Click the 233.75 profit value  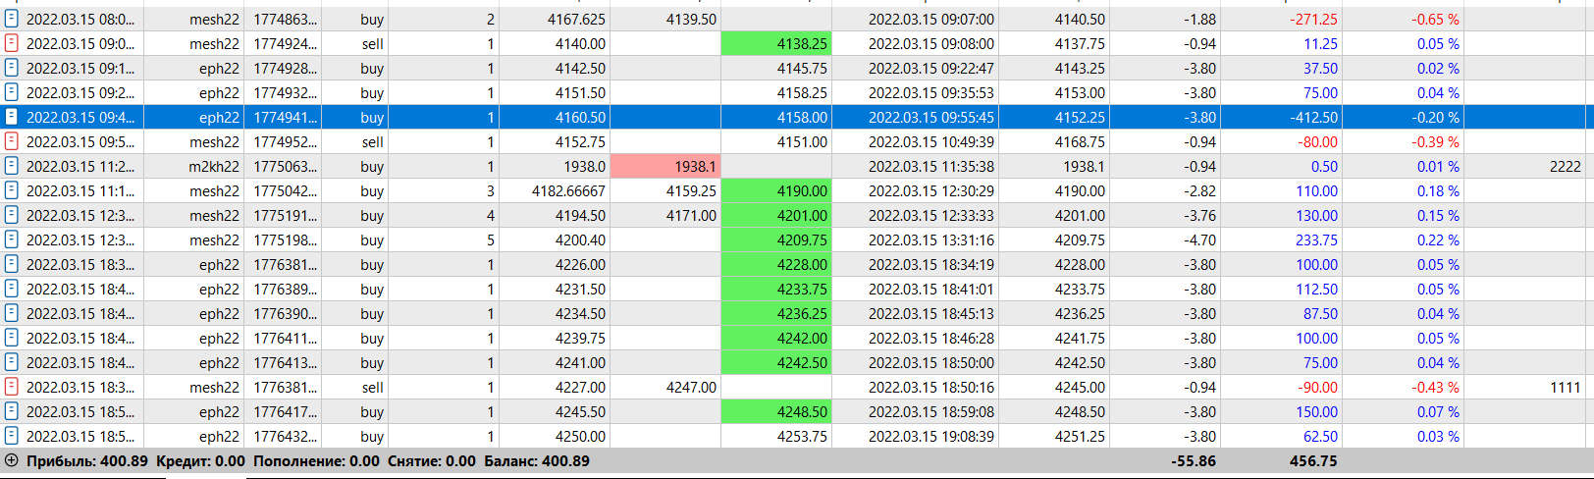point(1316,239)
